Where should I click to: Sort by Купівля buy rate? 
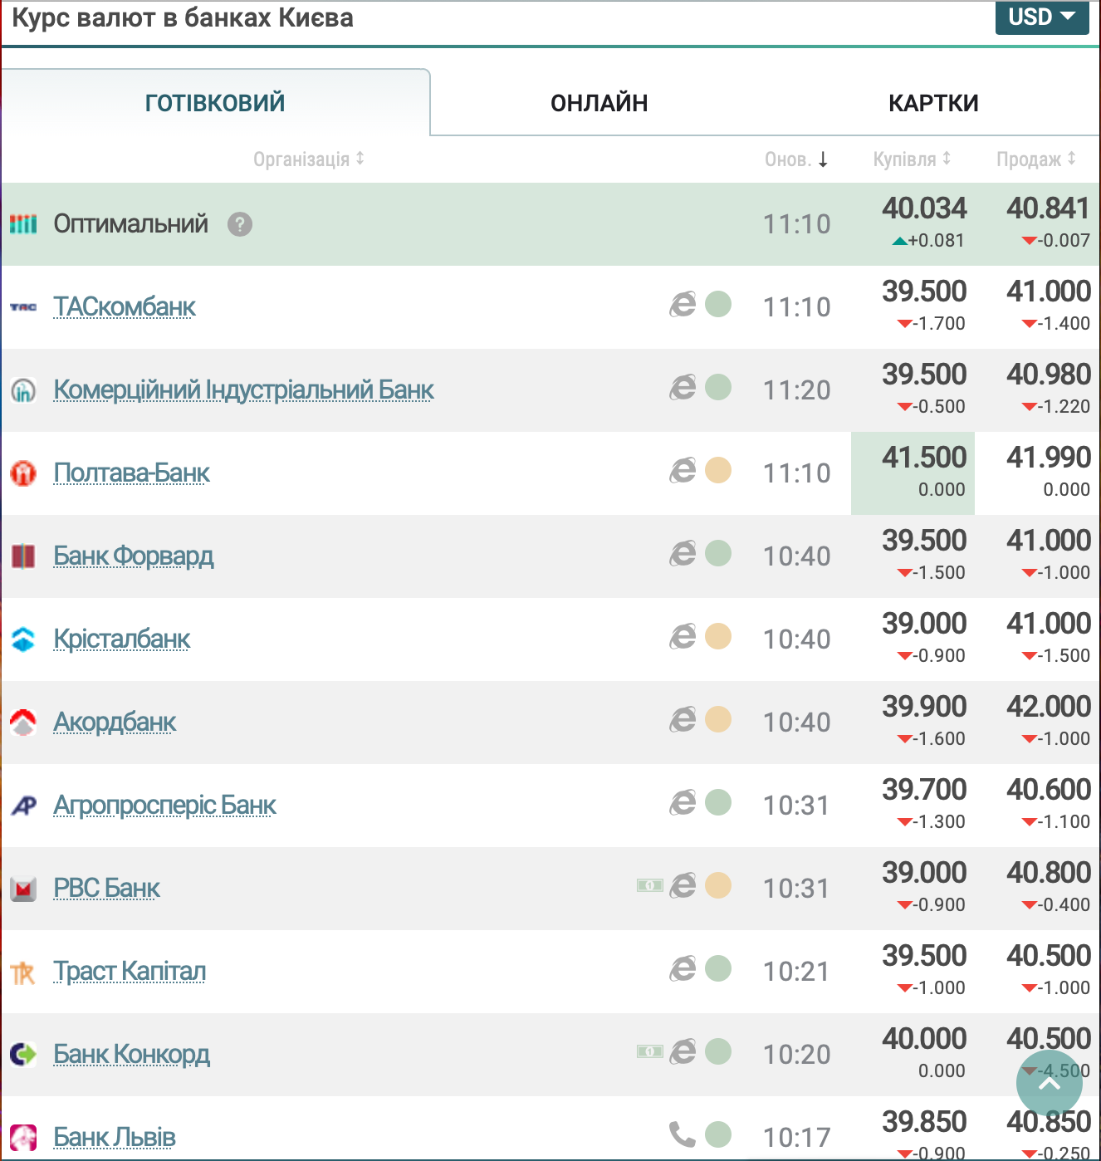pos(911,159)
